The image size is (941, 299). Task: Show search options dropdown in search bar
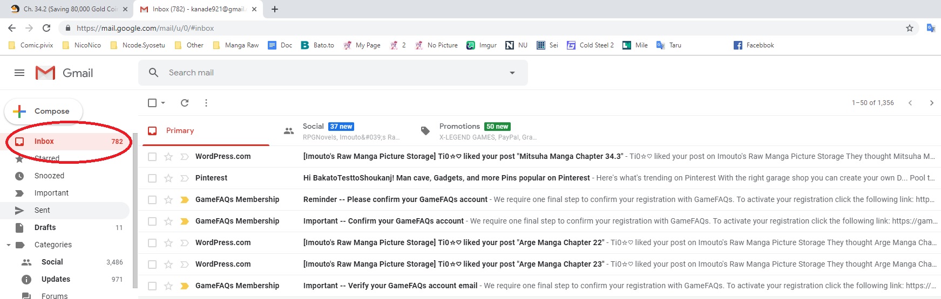tap(512, 73)
